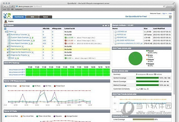Toggle Thread Count series in JVM legend

coord(59,86)
